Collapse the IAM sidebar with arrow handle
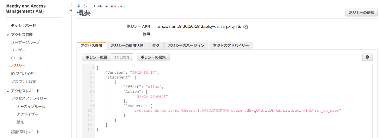This screenshot has height=138, width=379. (x=70, y=11)
